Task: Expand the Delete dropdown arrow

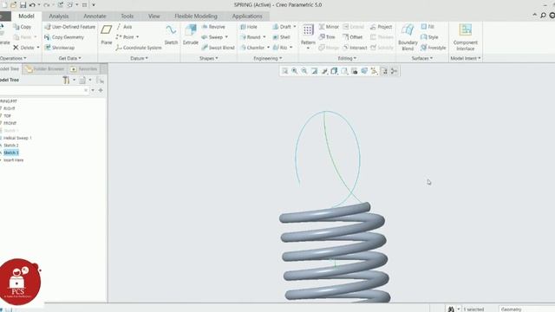Action: [x=38, y=48]
